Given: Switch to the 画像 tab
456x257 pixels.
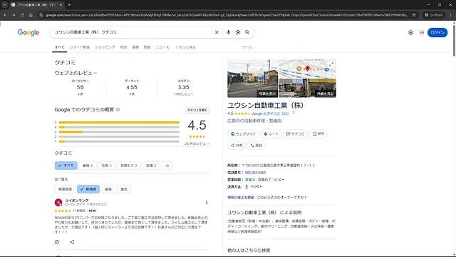Looking at the screenshot, I should point(135,47).
